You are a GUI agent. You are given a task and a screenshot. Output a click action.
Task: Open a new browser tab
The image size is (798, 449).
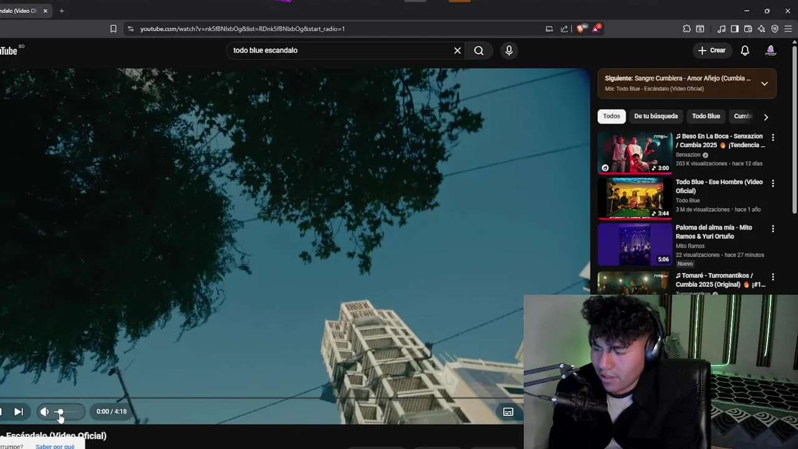[x=61, y=11]
